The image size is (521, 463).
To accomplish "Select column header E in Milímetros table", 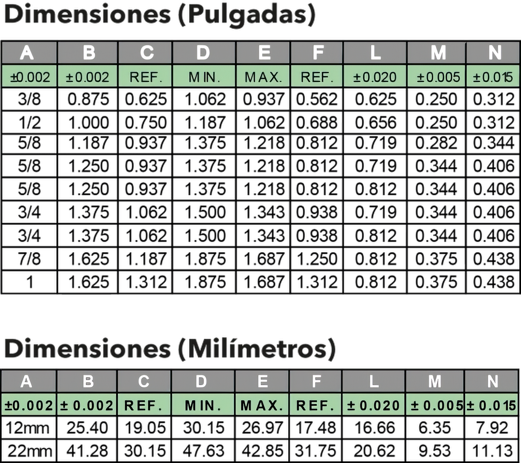I will point(262,381).
